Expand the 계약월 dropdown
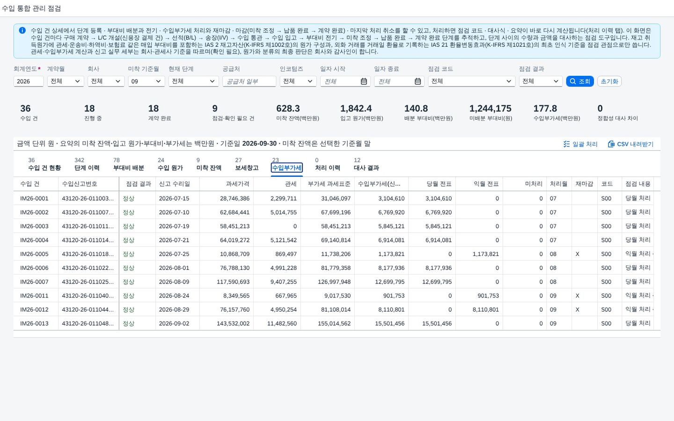674x421 pixels. pos(66,81)
